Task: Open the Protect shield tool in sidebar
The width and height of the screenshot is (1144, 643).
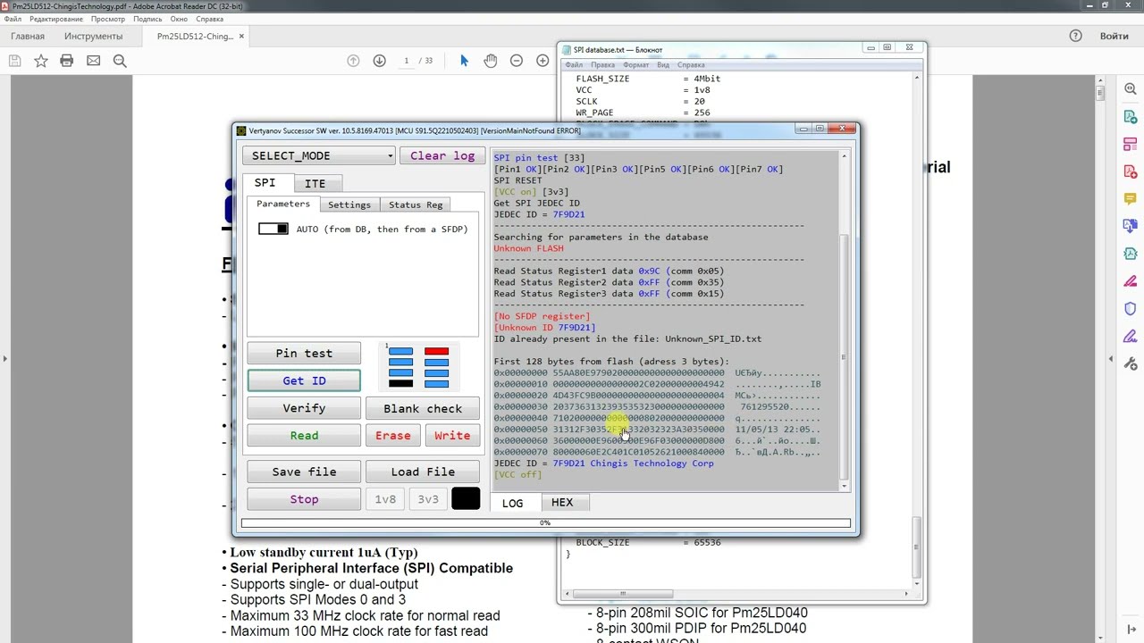Action: (x=1131, y=309)
